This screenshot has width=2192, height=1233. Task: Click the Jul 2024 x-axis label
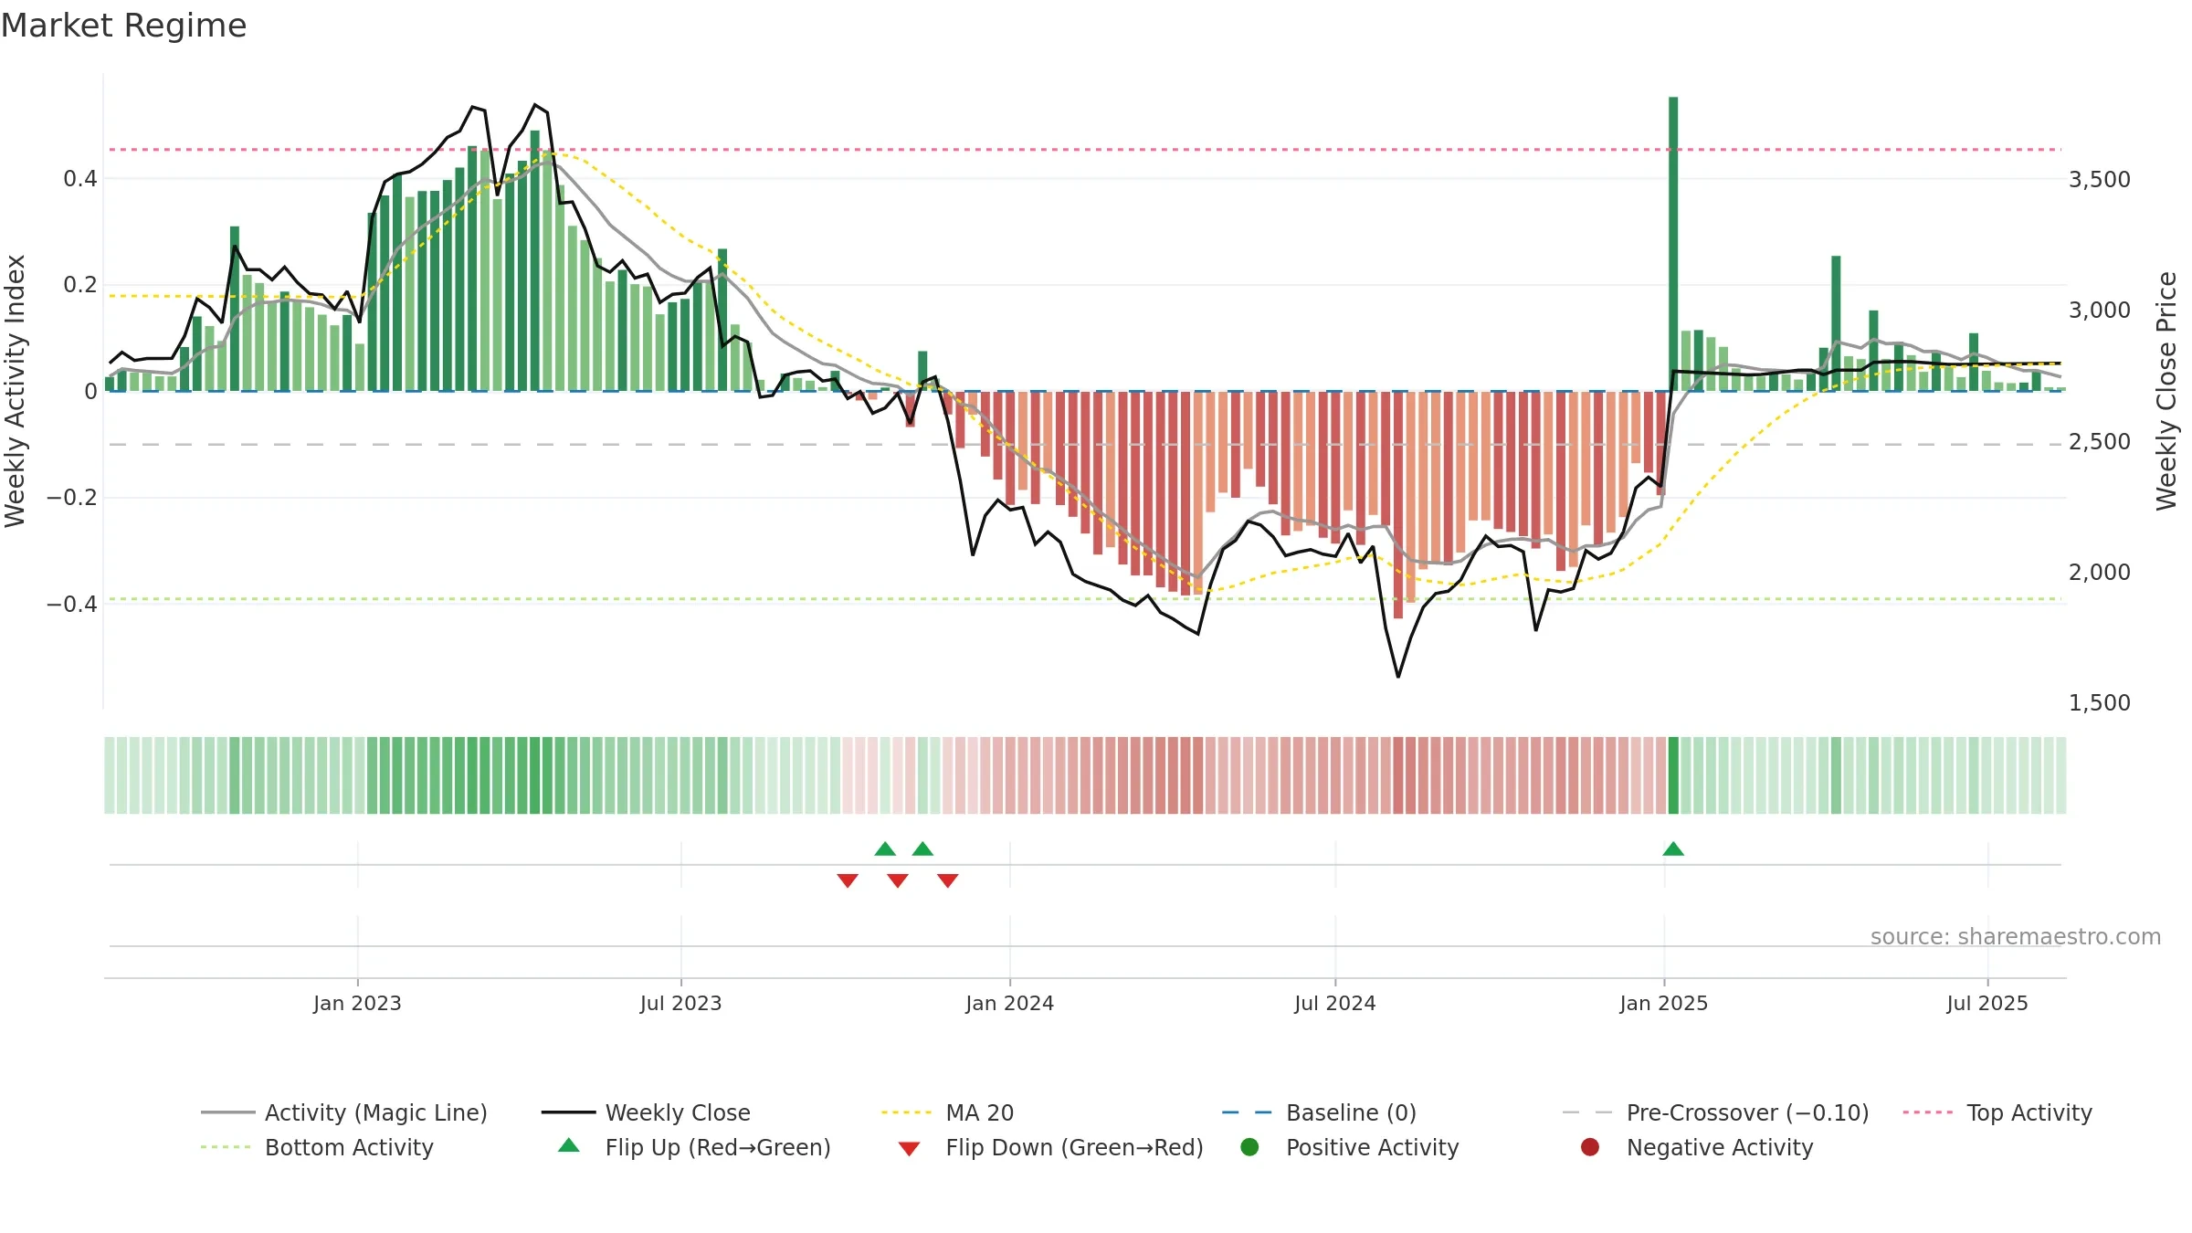(1334, 1003)
